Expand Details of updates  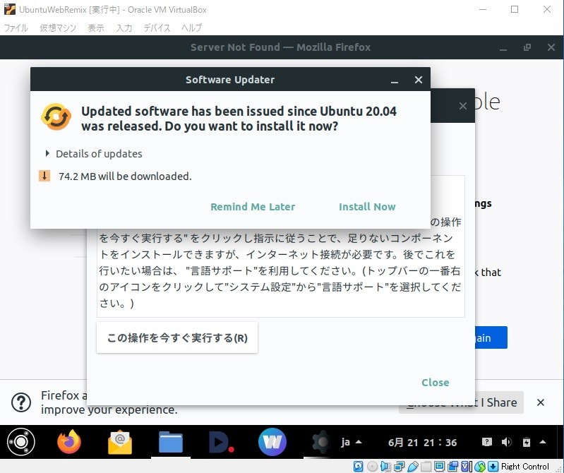pos(94,154)
